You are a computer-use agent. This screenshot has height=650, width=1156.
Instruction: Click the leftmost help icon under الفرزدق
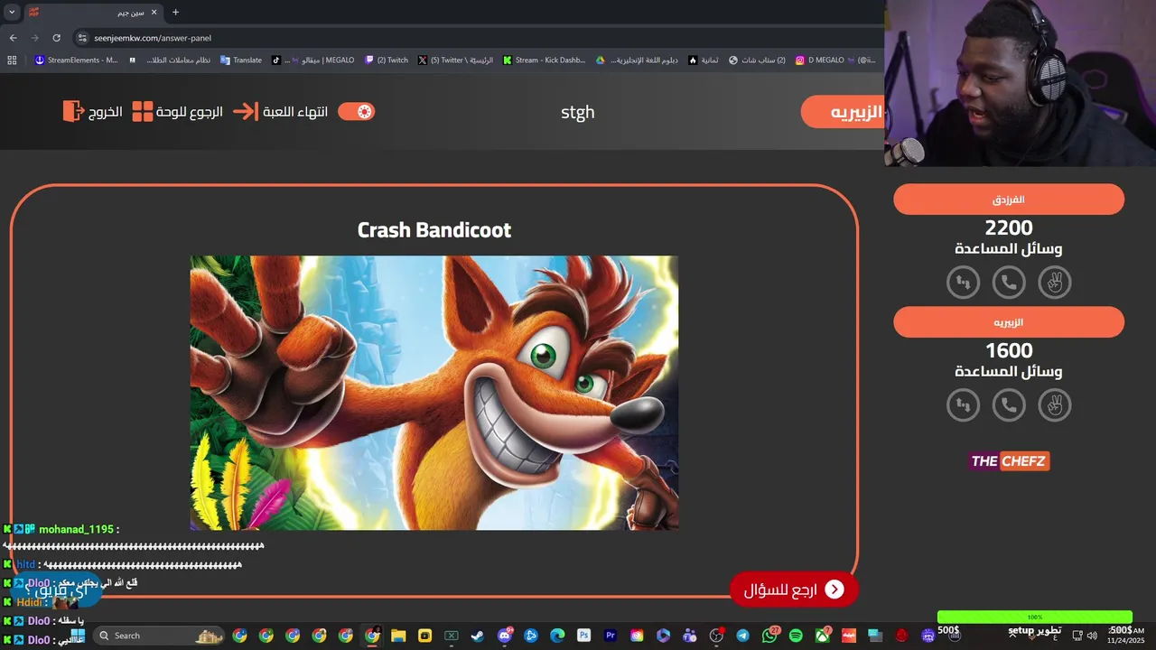[964, 283]
